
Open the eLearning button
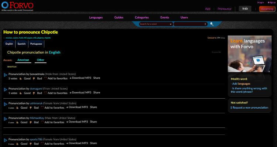click(x=267, y=9)
